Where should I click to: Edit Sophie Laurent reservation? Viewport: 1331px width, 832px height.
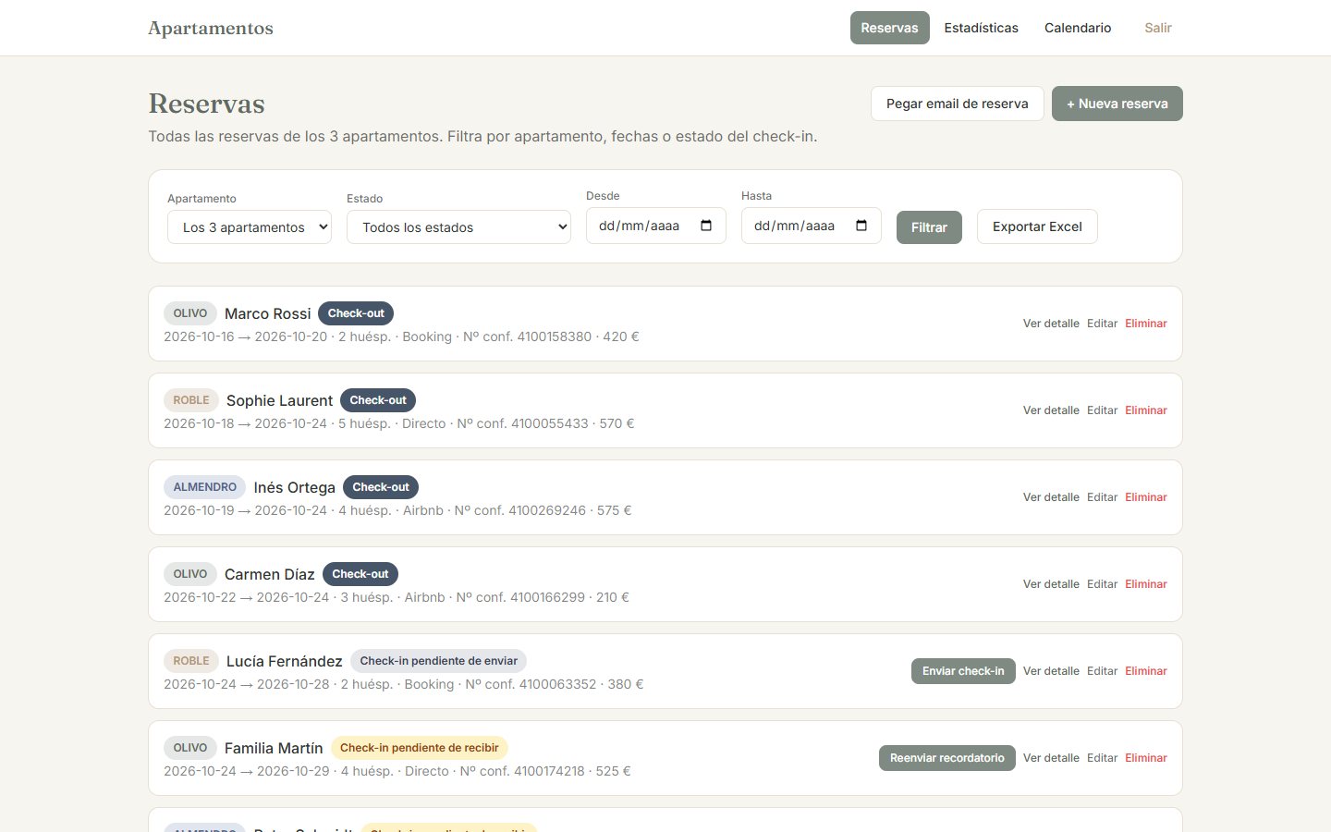coord(1102,410)
